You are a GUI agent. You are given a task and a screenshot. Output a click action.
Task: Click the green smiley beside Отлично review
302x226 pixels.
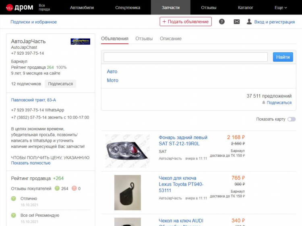(x=13, y=199)
